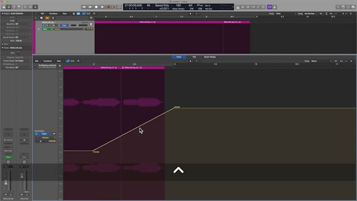Toggle the Inspector icon in control bar
The width and height of the screenshot is (357, 201).
click(9, 7)
